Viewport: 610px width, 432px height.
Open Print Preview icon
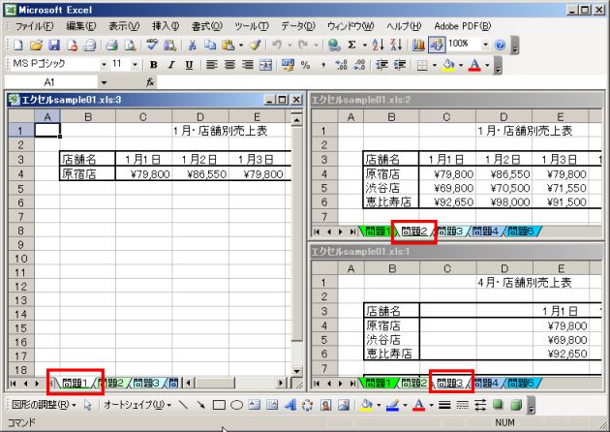[x=130, y=46]
